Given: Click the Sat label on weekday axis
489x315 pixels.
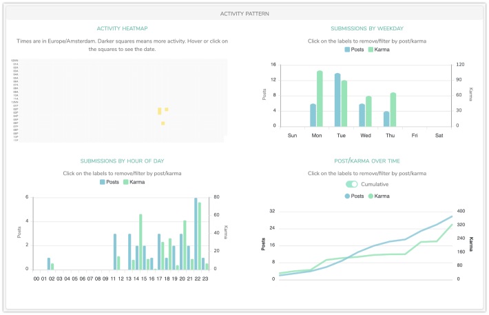Looking at the screenshot, I should click(x=439, y=136).
